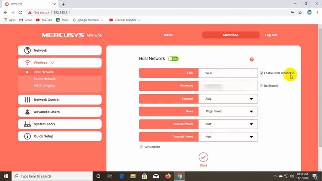The height and width of the screenshot is (181, 322).
Task: Select the MW325R browser tab
Action: [x=30, y=4]
